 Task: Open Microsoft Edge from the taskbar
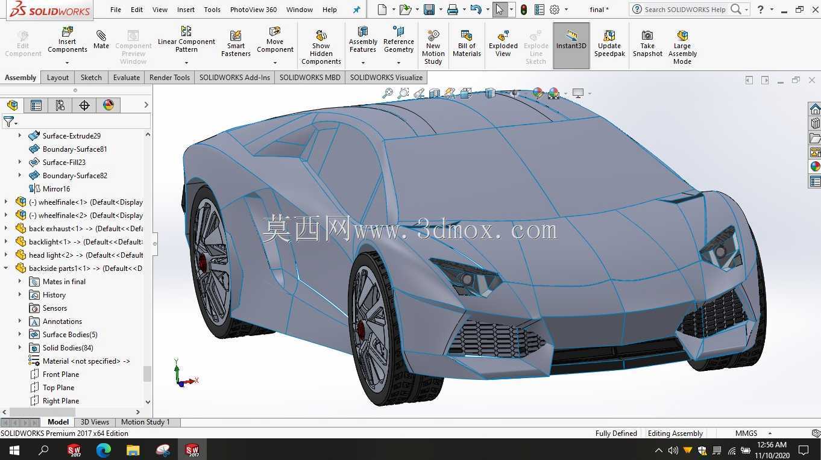pos(104,450)
